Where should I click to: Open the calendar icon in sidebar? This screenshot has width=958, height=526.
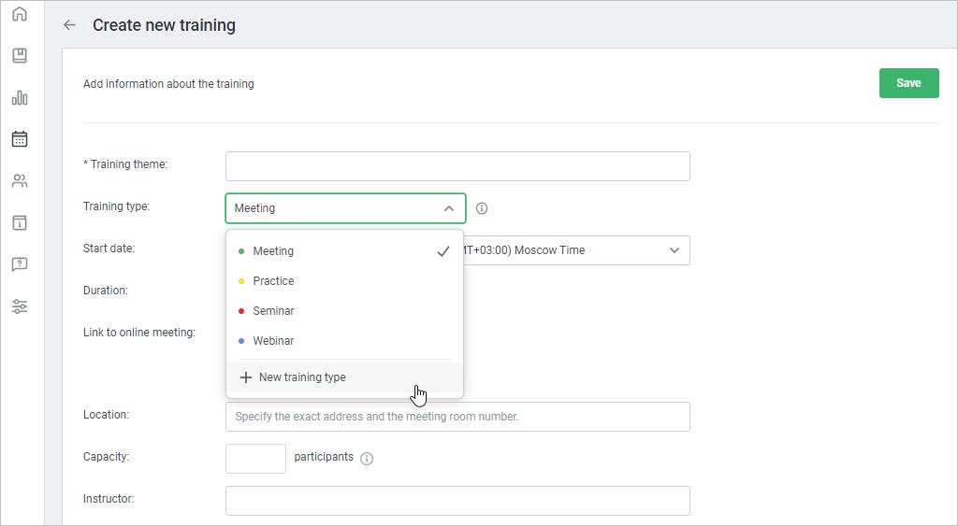(20, 139)
